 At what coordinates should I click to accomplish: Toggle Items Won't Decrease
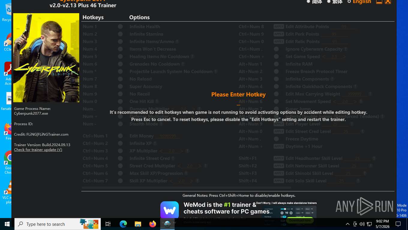pyautogui.click(x=120, y=49)
